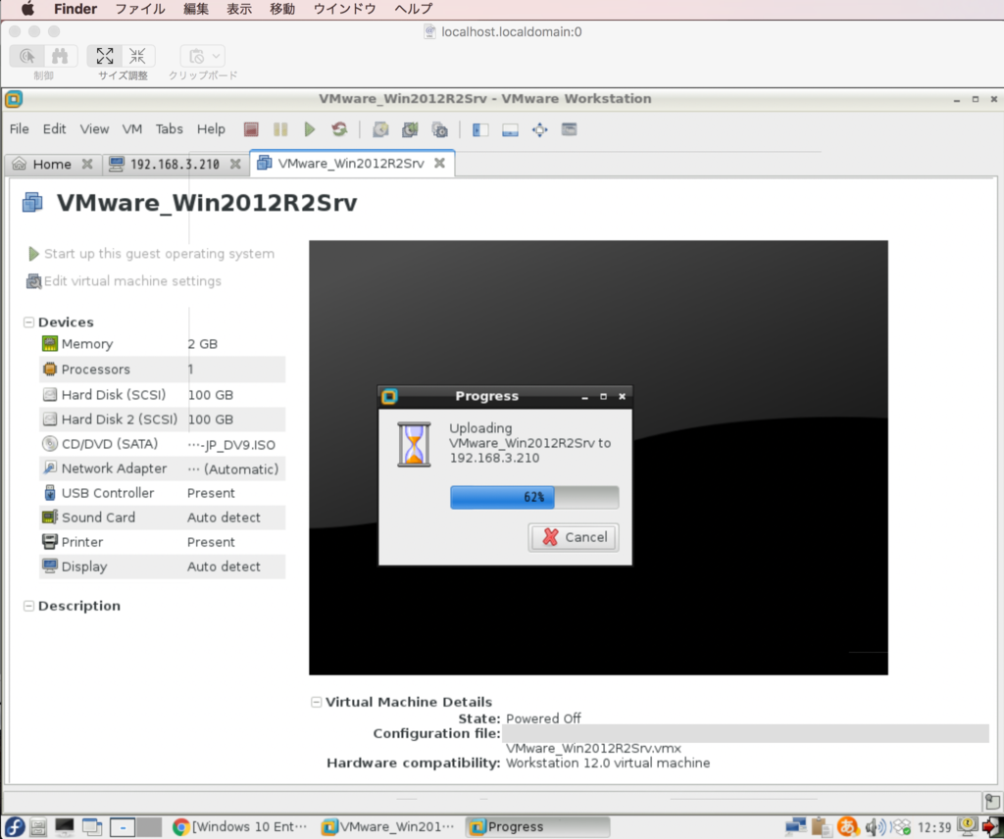This screenshot has width=1004, height=839.
Task: Select the Hard Disk (SCSI) row
Action: click(x=162, y=395)
